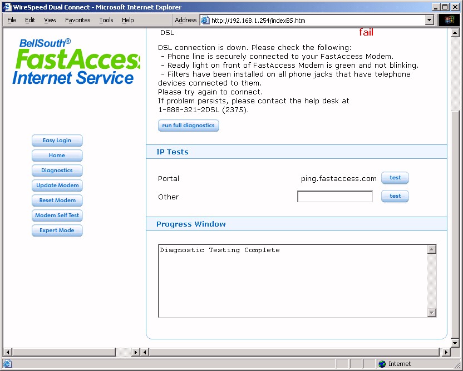The height and width of the screenshot is (371, 463).
Task: Click main frame horizontal scroll left arrow
Action: pos(145,352)
